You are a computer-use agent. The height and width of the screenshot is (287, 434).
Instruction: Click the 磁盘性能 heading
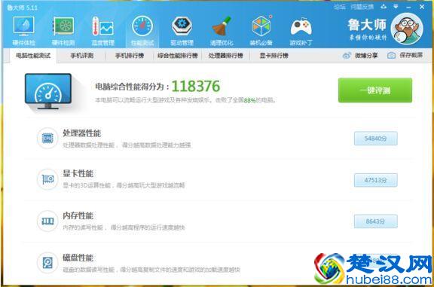(x=78, y=258)
